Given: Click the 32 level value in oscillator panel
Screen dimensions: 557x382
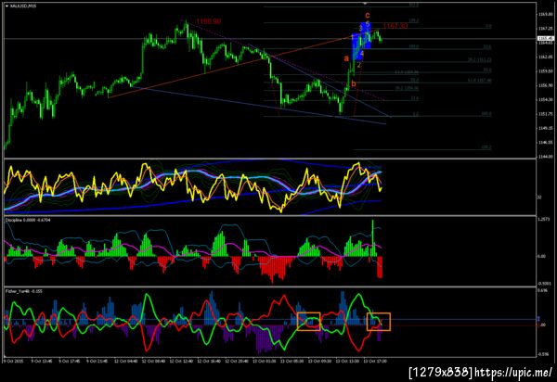Looking at the screenshot, I should (539, 197).
